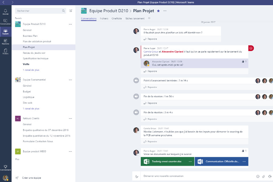Click the Word icon on Communication Officielle

(200, 161)
